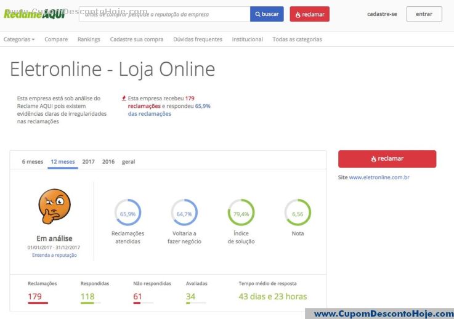Click the 65,9% das reclamações text
This screenshot has height=319, width=454.
pos(169,110)
